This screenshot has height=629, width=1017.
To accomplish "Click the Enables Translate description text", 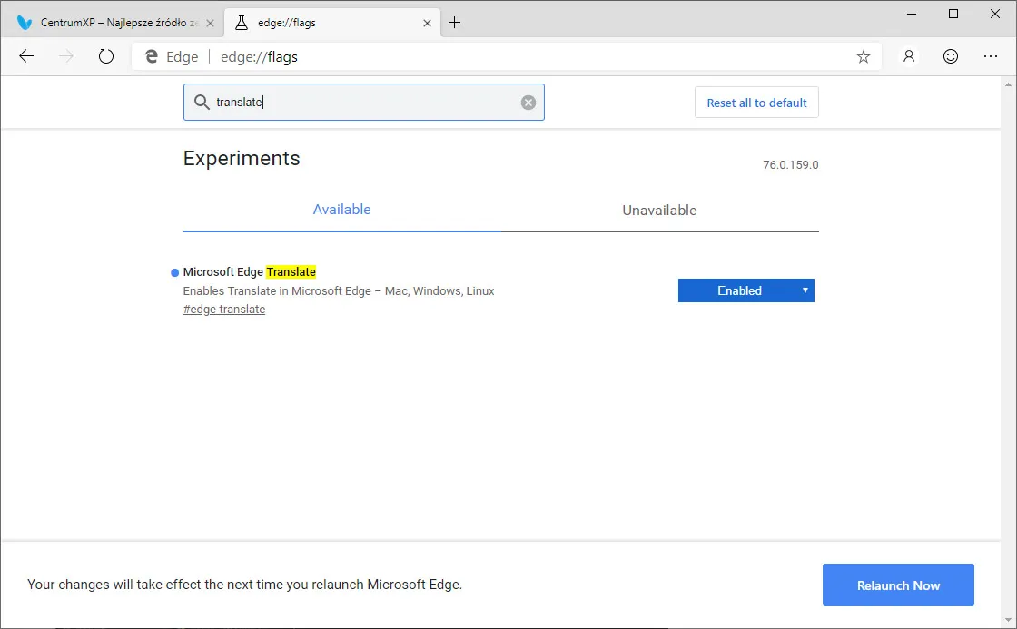I will click(339, 291).
